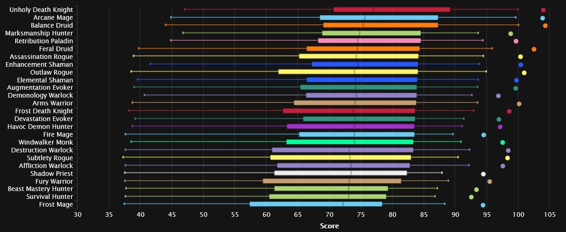
Task: Click the Outlaw Rogue label
Action: 52,72
